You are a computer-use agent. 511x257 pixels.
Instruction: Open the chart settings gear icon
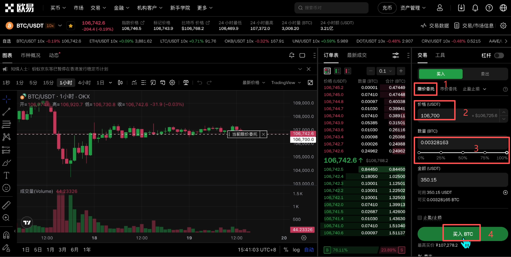click(172, 83)
